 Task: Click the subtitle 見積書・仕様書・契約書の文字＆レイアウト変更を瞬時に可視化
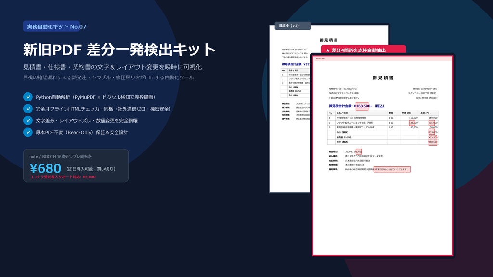tap(112, 67)
